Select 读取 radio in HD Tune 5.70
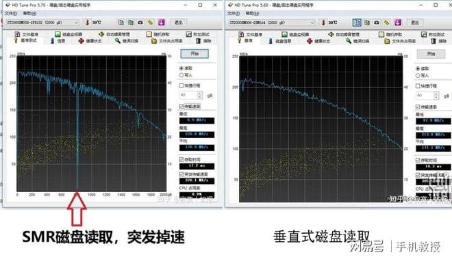452x259 pixels. (x=181, y=68)
